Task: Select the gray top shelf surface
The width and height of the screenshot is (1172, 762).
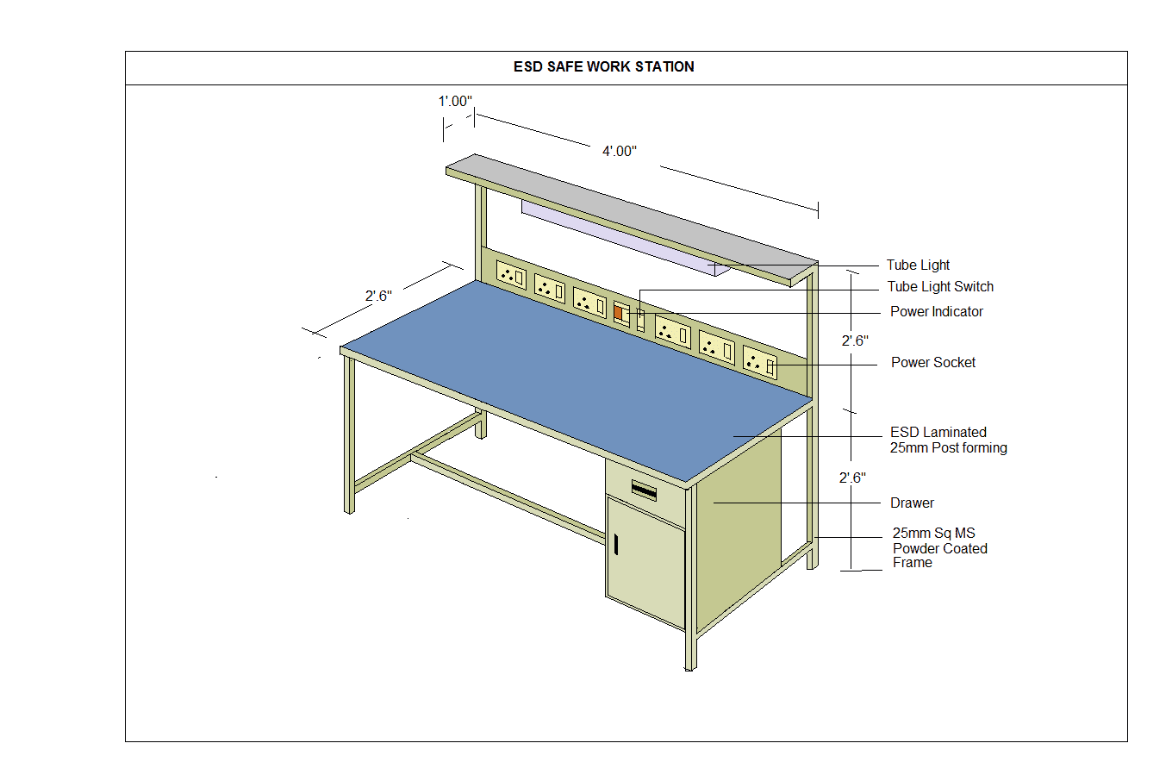Action: 629,211
